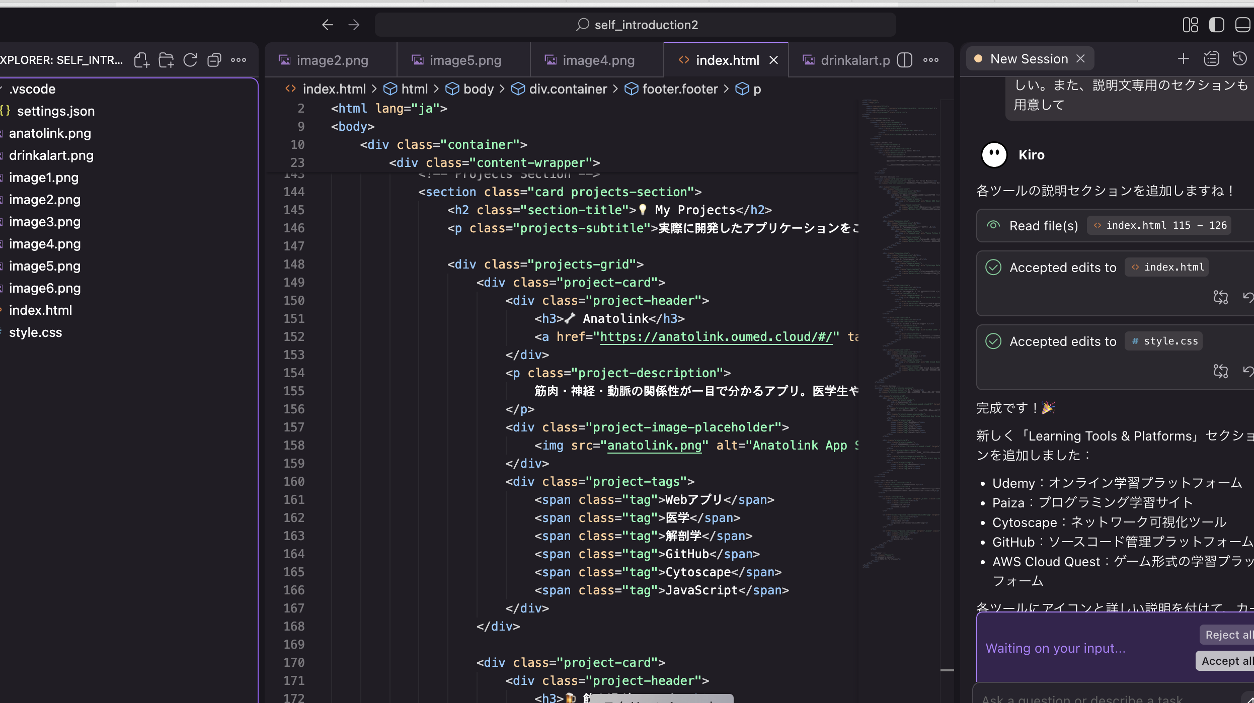
Task: Open the chat history clock icon
Action: [x=1239, y=59]
